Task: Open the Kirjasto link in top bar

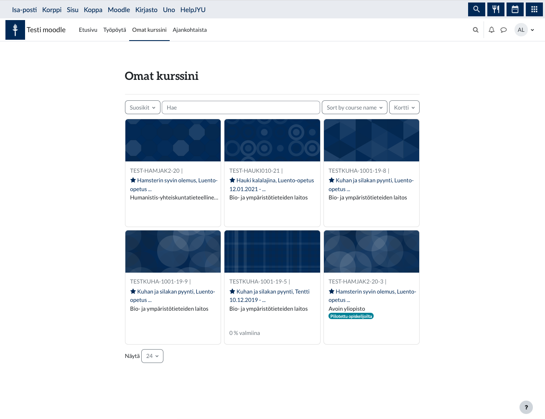Action: 146,10
